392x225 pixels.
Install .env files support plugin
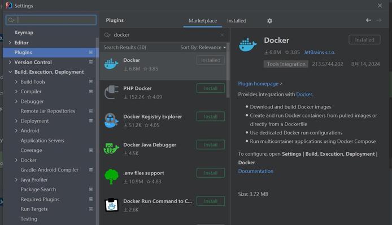[x=211, y=173]
